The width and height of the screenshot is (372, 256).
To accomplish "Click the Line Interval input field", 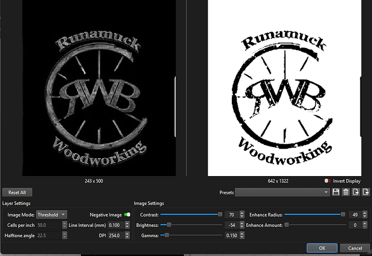I will [x=116, y=225].
